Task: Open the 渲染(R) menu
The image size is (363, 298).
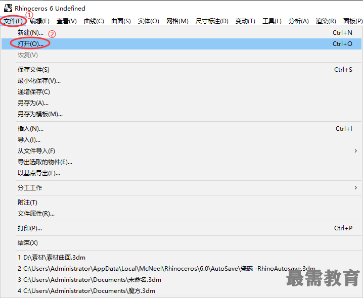Action: (326, 21)
